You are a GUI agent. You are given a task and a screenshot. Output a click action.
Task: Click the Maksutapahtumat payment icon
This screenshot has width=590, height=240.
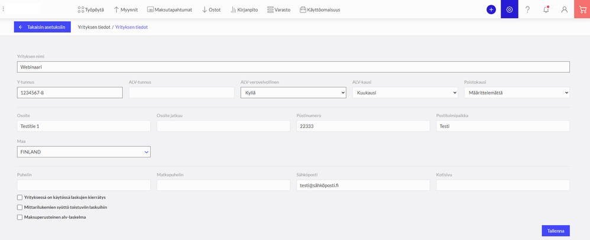pos(151,10)
